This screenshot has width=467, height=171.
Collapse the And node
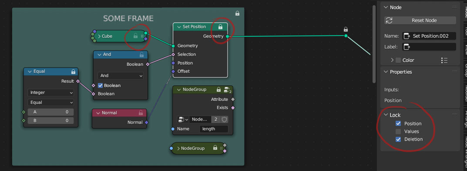[99, 55]
